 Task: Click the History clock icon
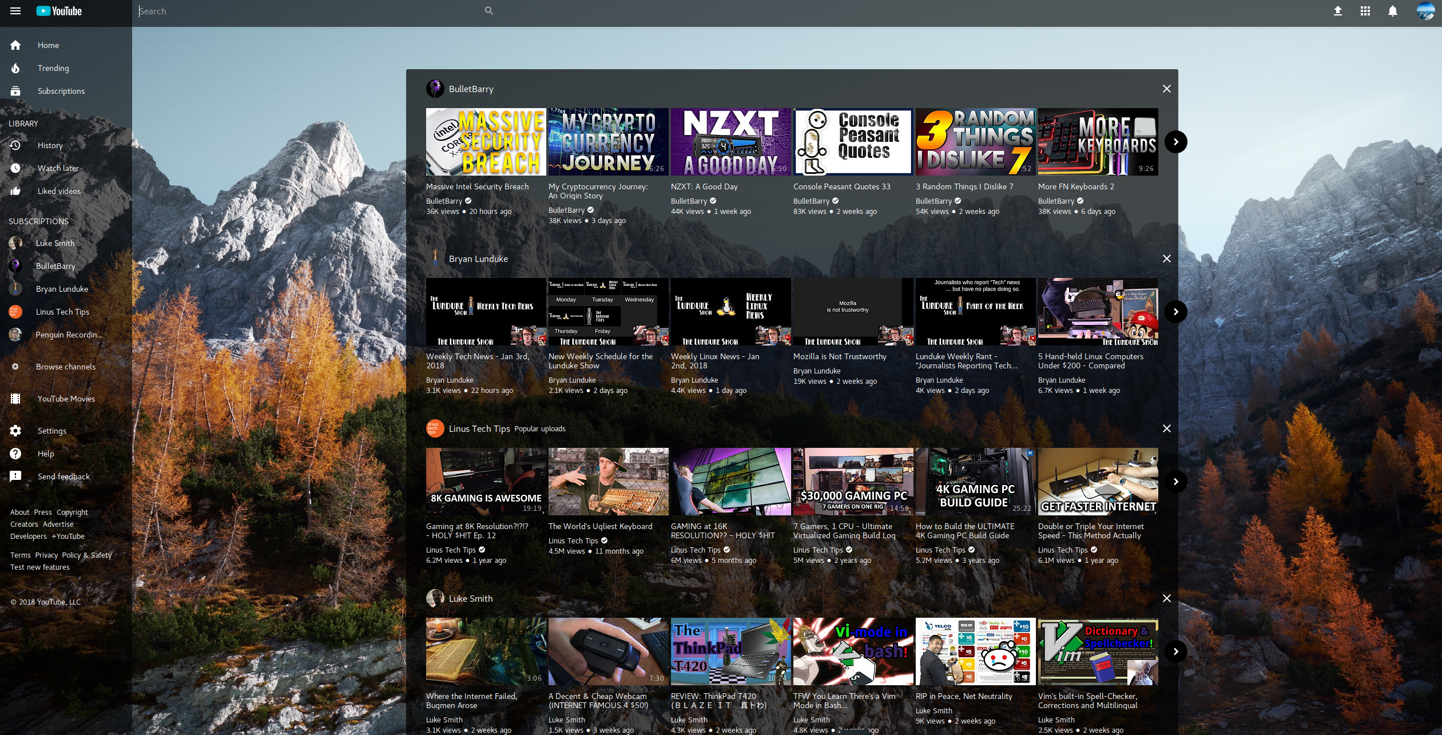tap(15, 145)
